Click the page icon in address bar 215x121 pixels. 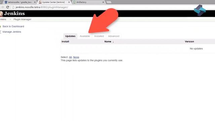pos(13,7)
